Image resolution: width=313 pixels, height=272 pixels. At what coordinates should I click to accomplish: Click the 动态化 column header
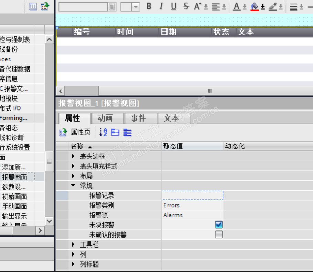coord(268,146)
